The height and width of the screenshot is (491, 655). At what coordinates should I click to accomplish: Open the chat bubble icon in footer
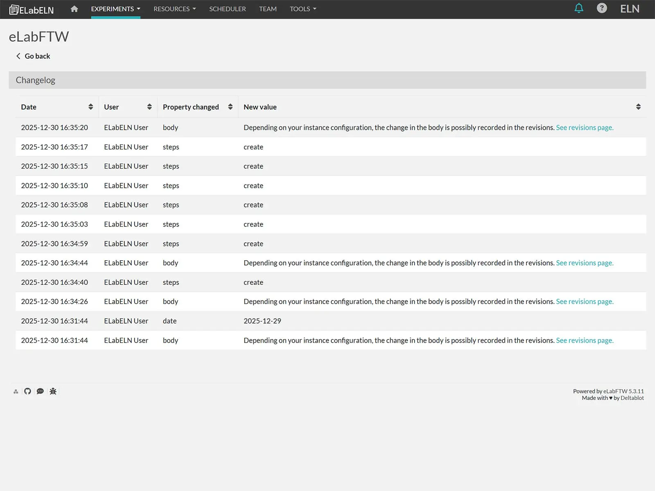coord(40,391)
